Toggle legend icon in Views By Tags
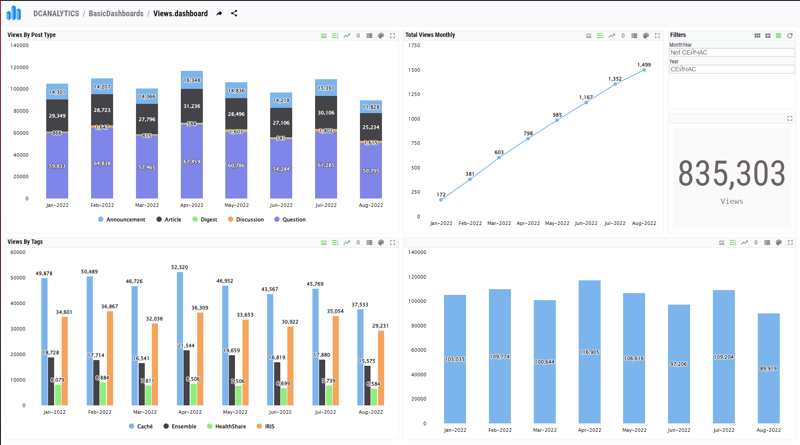This screenshot has width=800, height=445. [324, 243]
